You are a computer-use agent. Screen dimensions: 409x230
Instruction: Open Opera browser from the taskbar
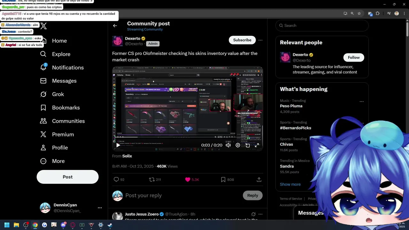[73, 225]
